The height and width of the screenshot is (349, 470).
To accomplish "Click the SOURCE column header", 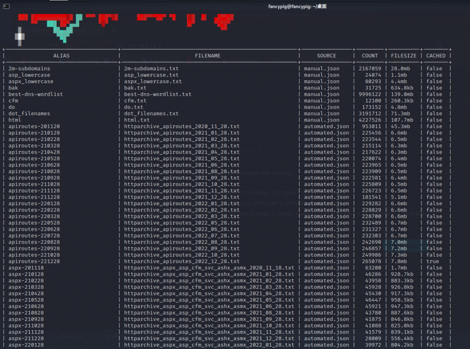I will tap(326, 55).
